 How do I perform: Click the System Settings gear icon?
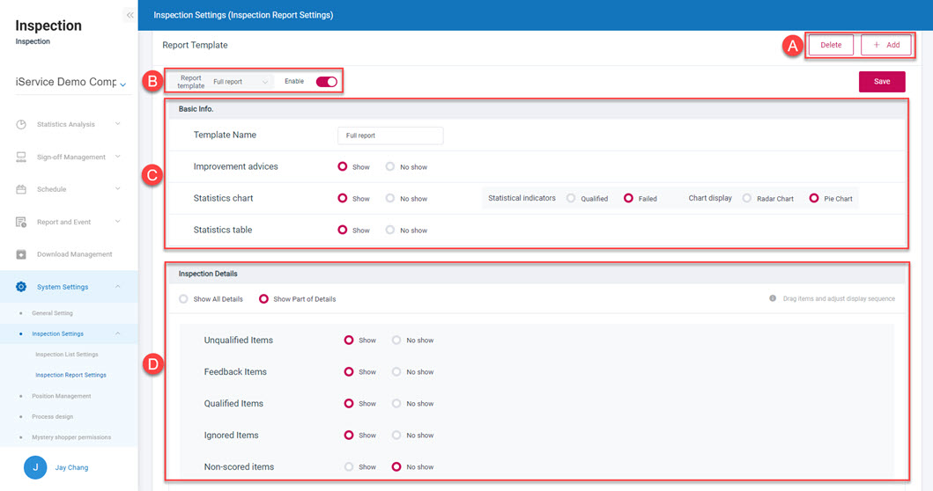coord(21,288)
